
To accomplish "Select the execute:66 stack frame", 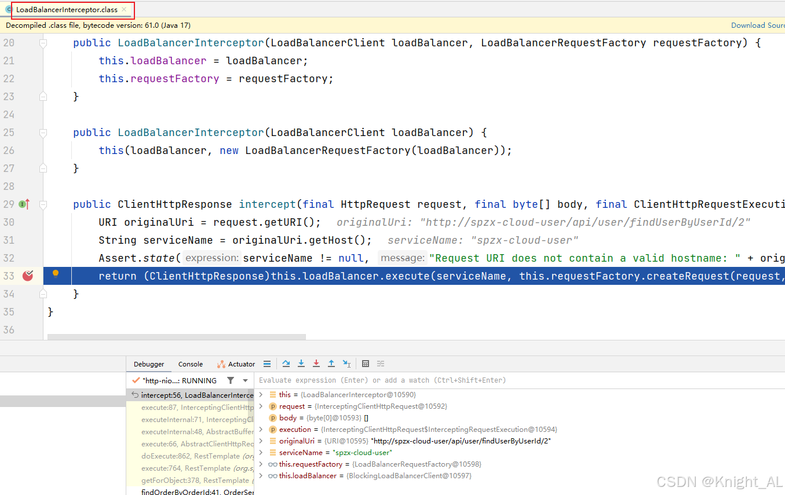I will click(190, 443).
